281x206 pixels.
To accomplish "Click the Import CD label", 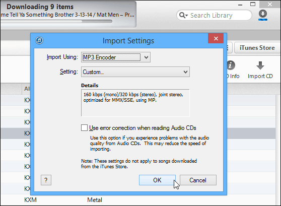I will (260, 76).
